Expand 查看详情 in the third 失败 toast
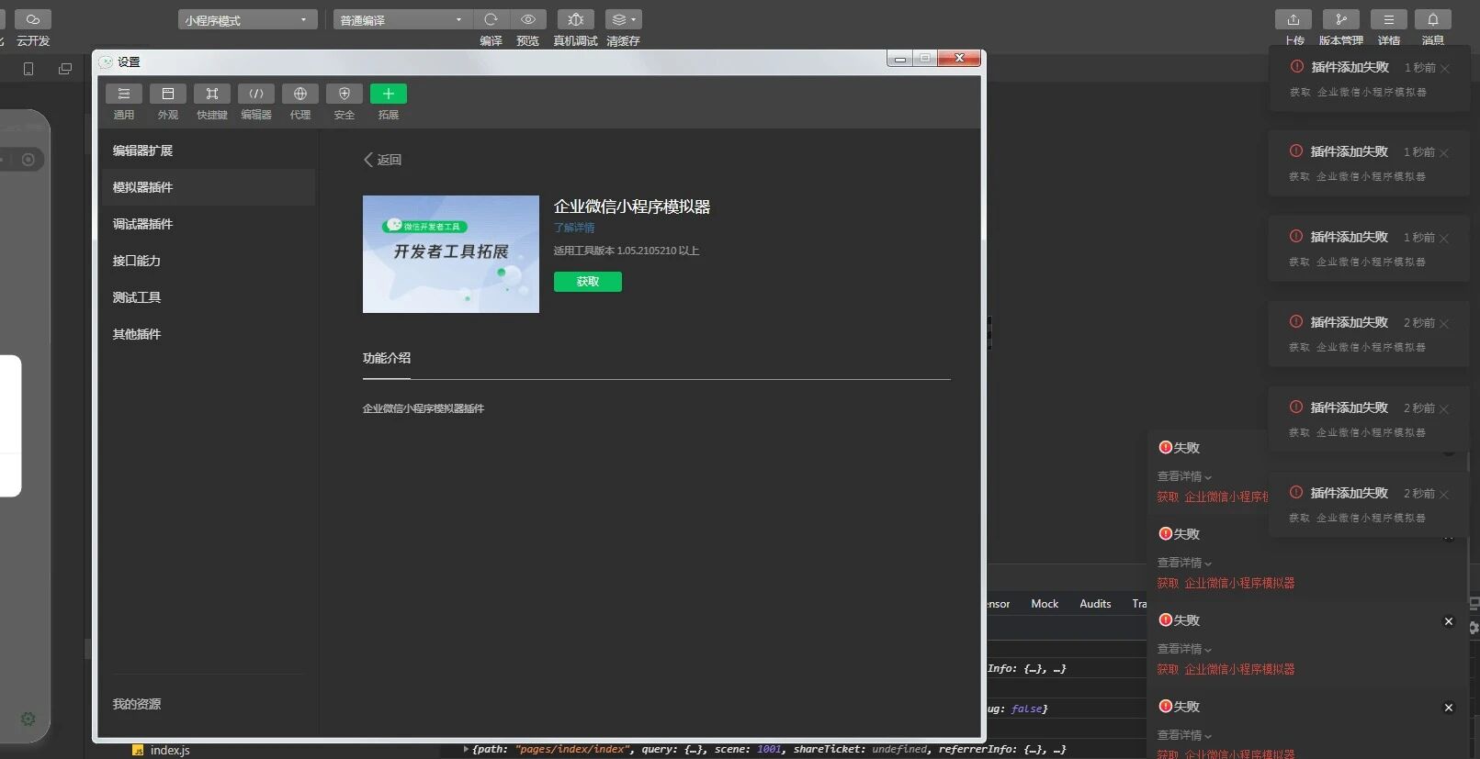 click(x=1184, y=649)
